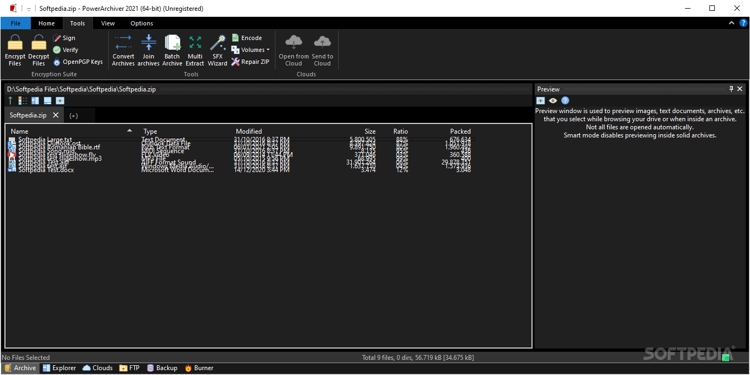Click the Preview panel title
Viewport: 750px width, 375px height.
549,89
